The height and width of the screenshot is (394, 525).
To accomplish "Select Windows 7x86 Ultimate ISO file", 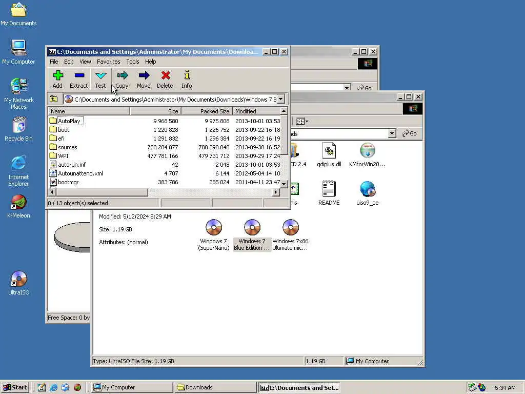I will pos(290,235).
